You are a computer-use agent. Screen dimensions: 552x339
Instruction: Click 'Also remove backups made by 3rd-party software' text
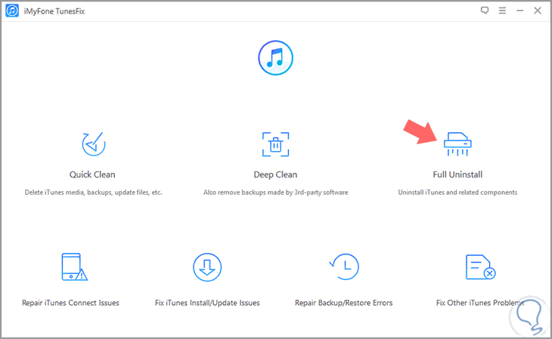[x=276, y=193]
